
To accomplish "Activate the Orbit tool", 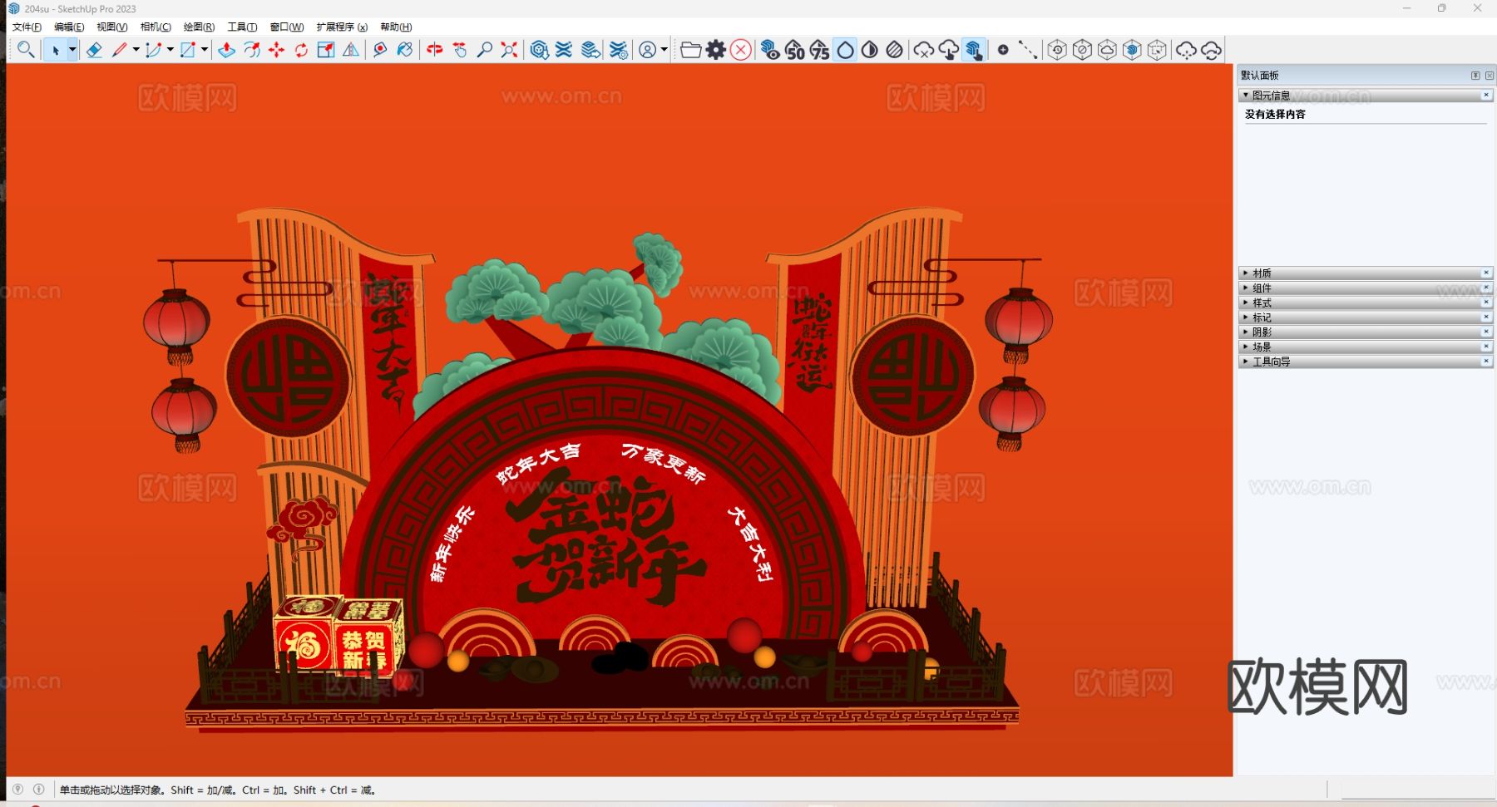I will tap(434, 50).
